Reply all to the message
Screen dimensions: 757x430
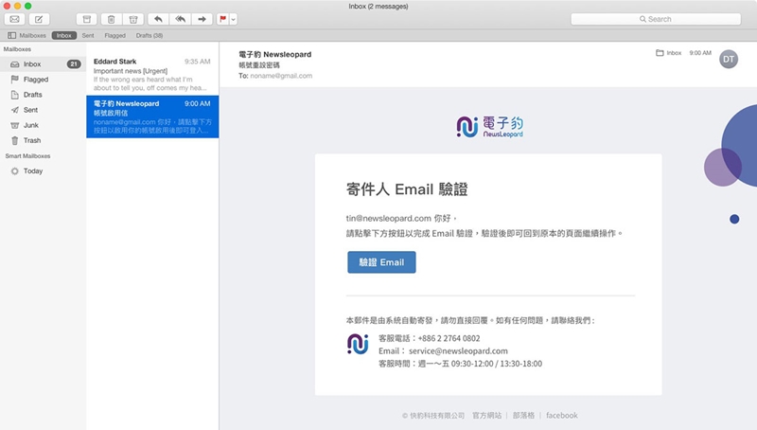tap(180, 19)
